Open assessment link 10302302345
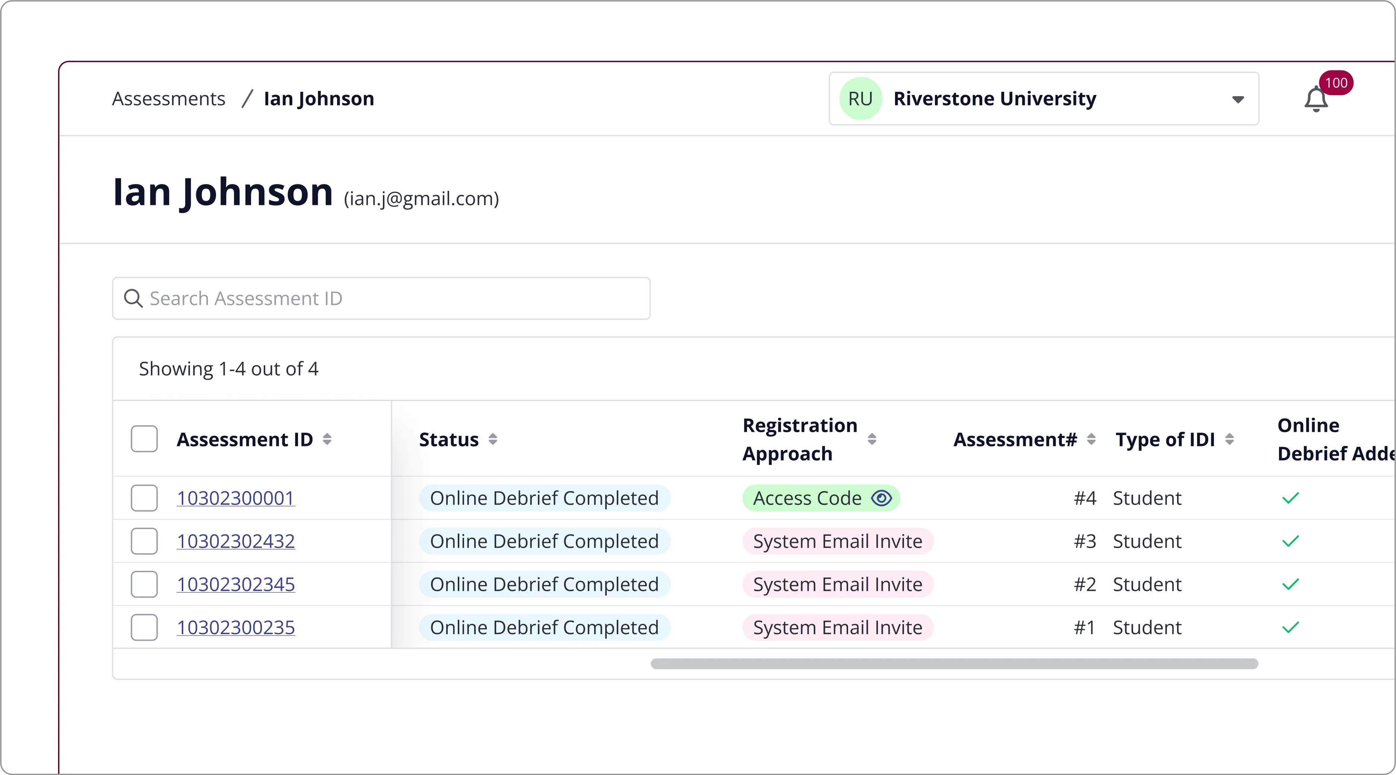This screenshot has height=775, width=1396. [236, 584]
